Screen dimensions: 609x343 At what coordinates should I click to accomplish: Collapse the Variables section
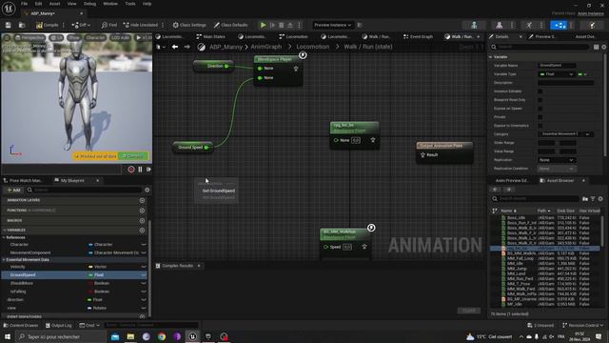click(x=4, y=231)
